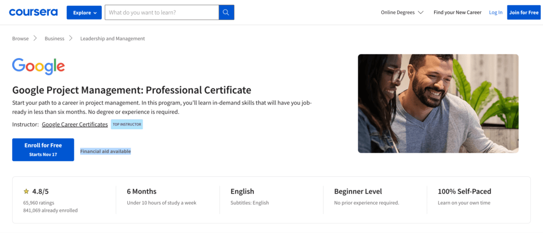Expand the Online Degrees menu
Screen dimensions: 543x233
coord(402,12)
